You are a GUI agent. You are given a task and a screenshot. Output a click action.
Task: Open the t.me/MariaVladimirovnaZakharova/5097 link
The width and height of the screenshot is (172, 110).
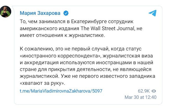point(61,91)
